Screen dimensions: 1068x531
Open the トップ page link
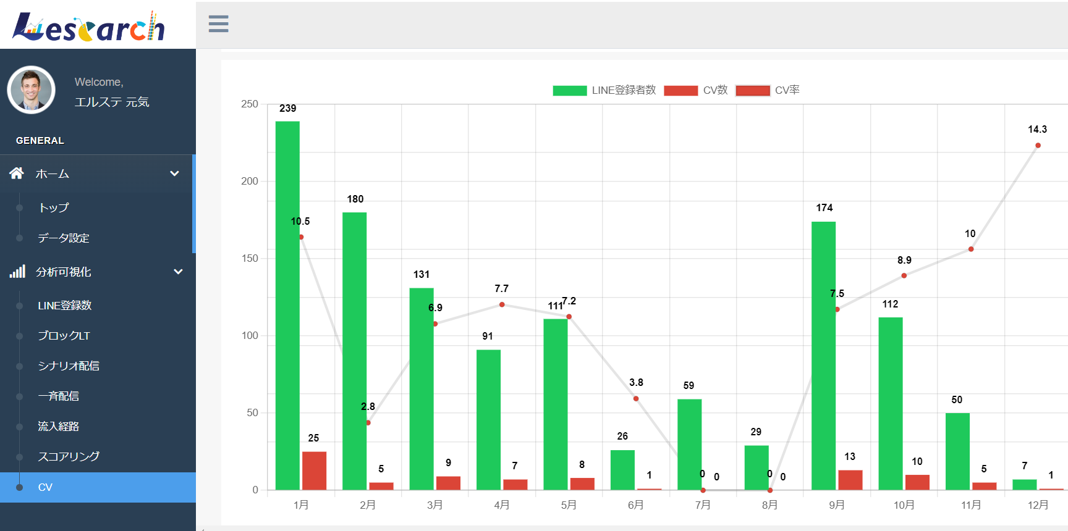click(x=54, y=207)
